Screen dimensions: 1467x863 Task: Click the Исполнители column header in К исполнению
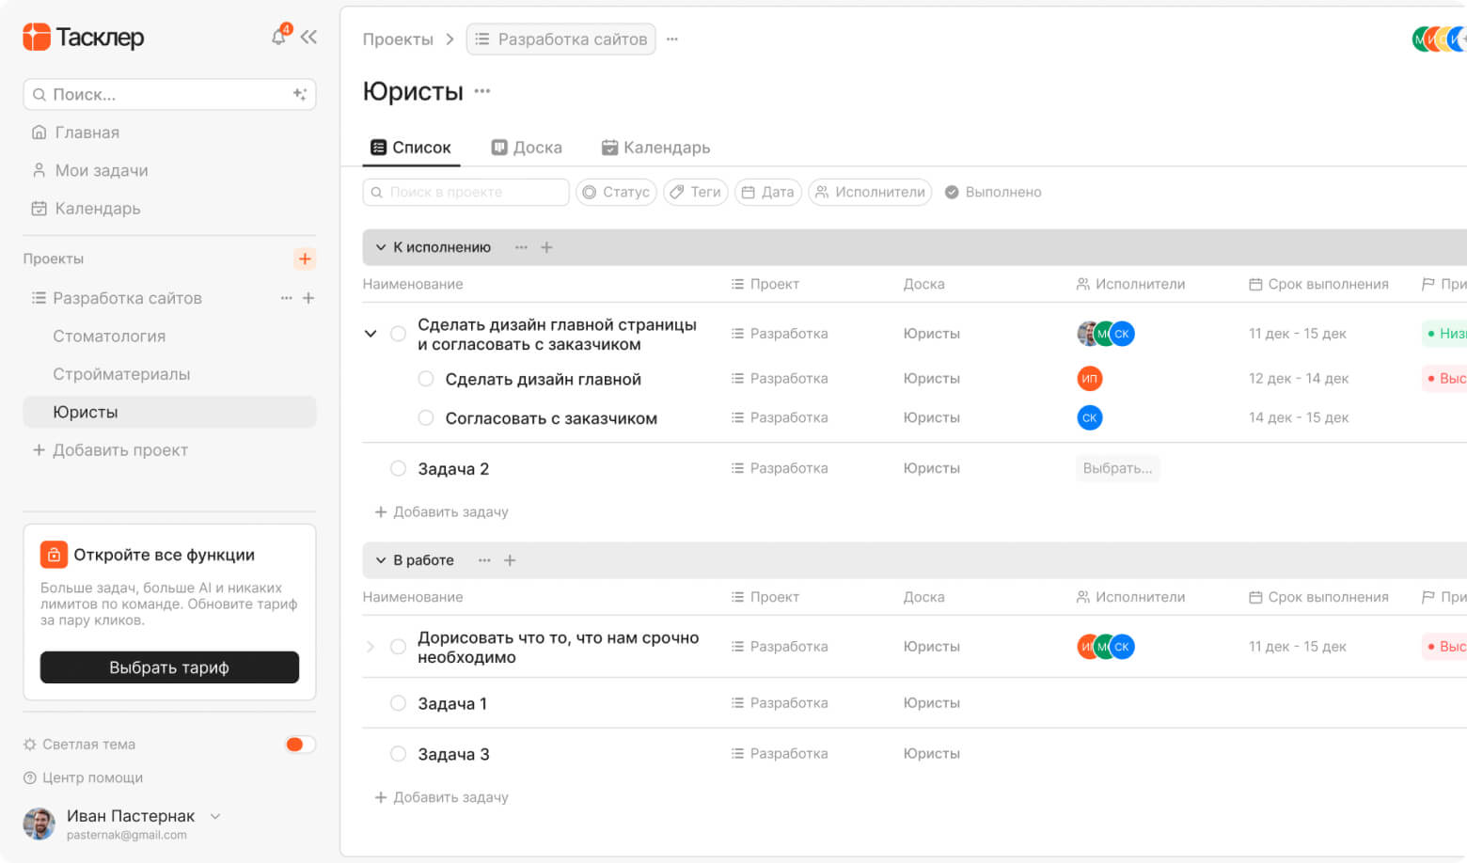tap(1130, 284)
